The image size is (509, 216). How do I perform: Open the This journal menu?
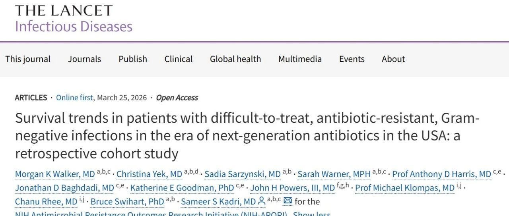(x=28, y=59)
